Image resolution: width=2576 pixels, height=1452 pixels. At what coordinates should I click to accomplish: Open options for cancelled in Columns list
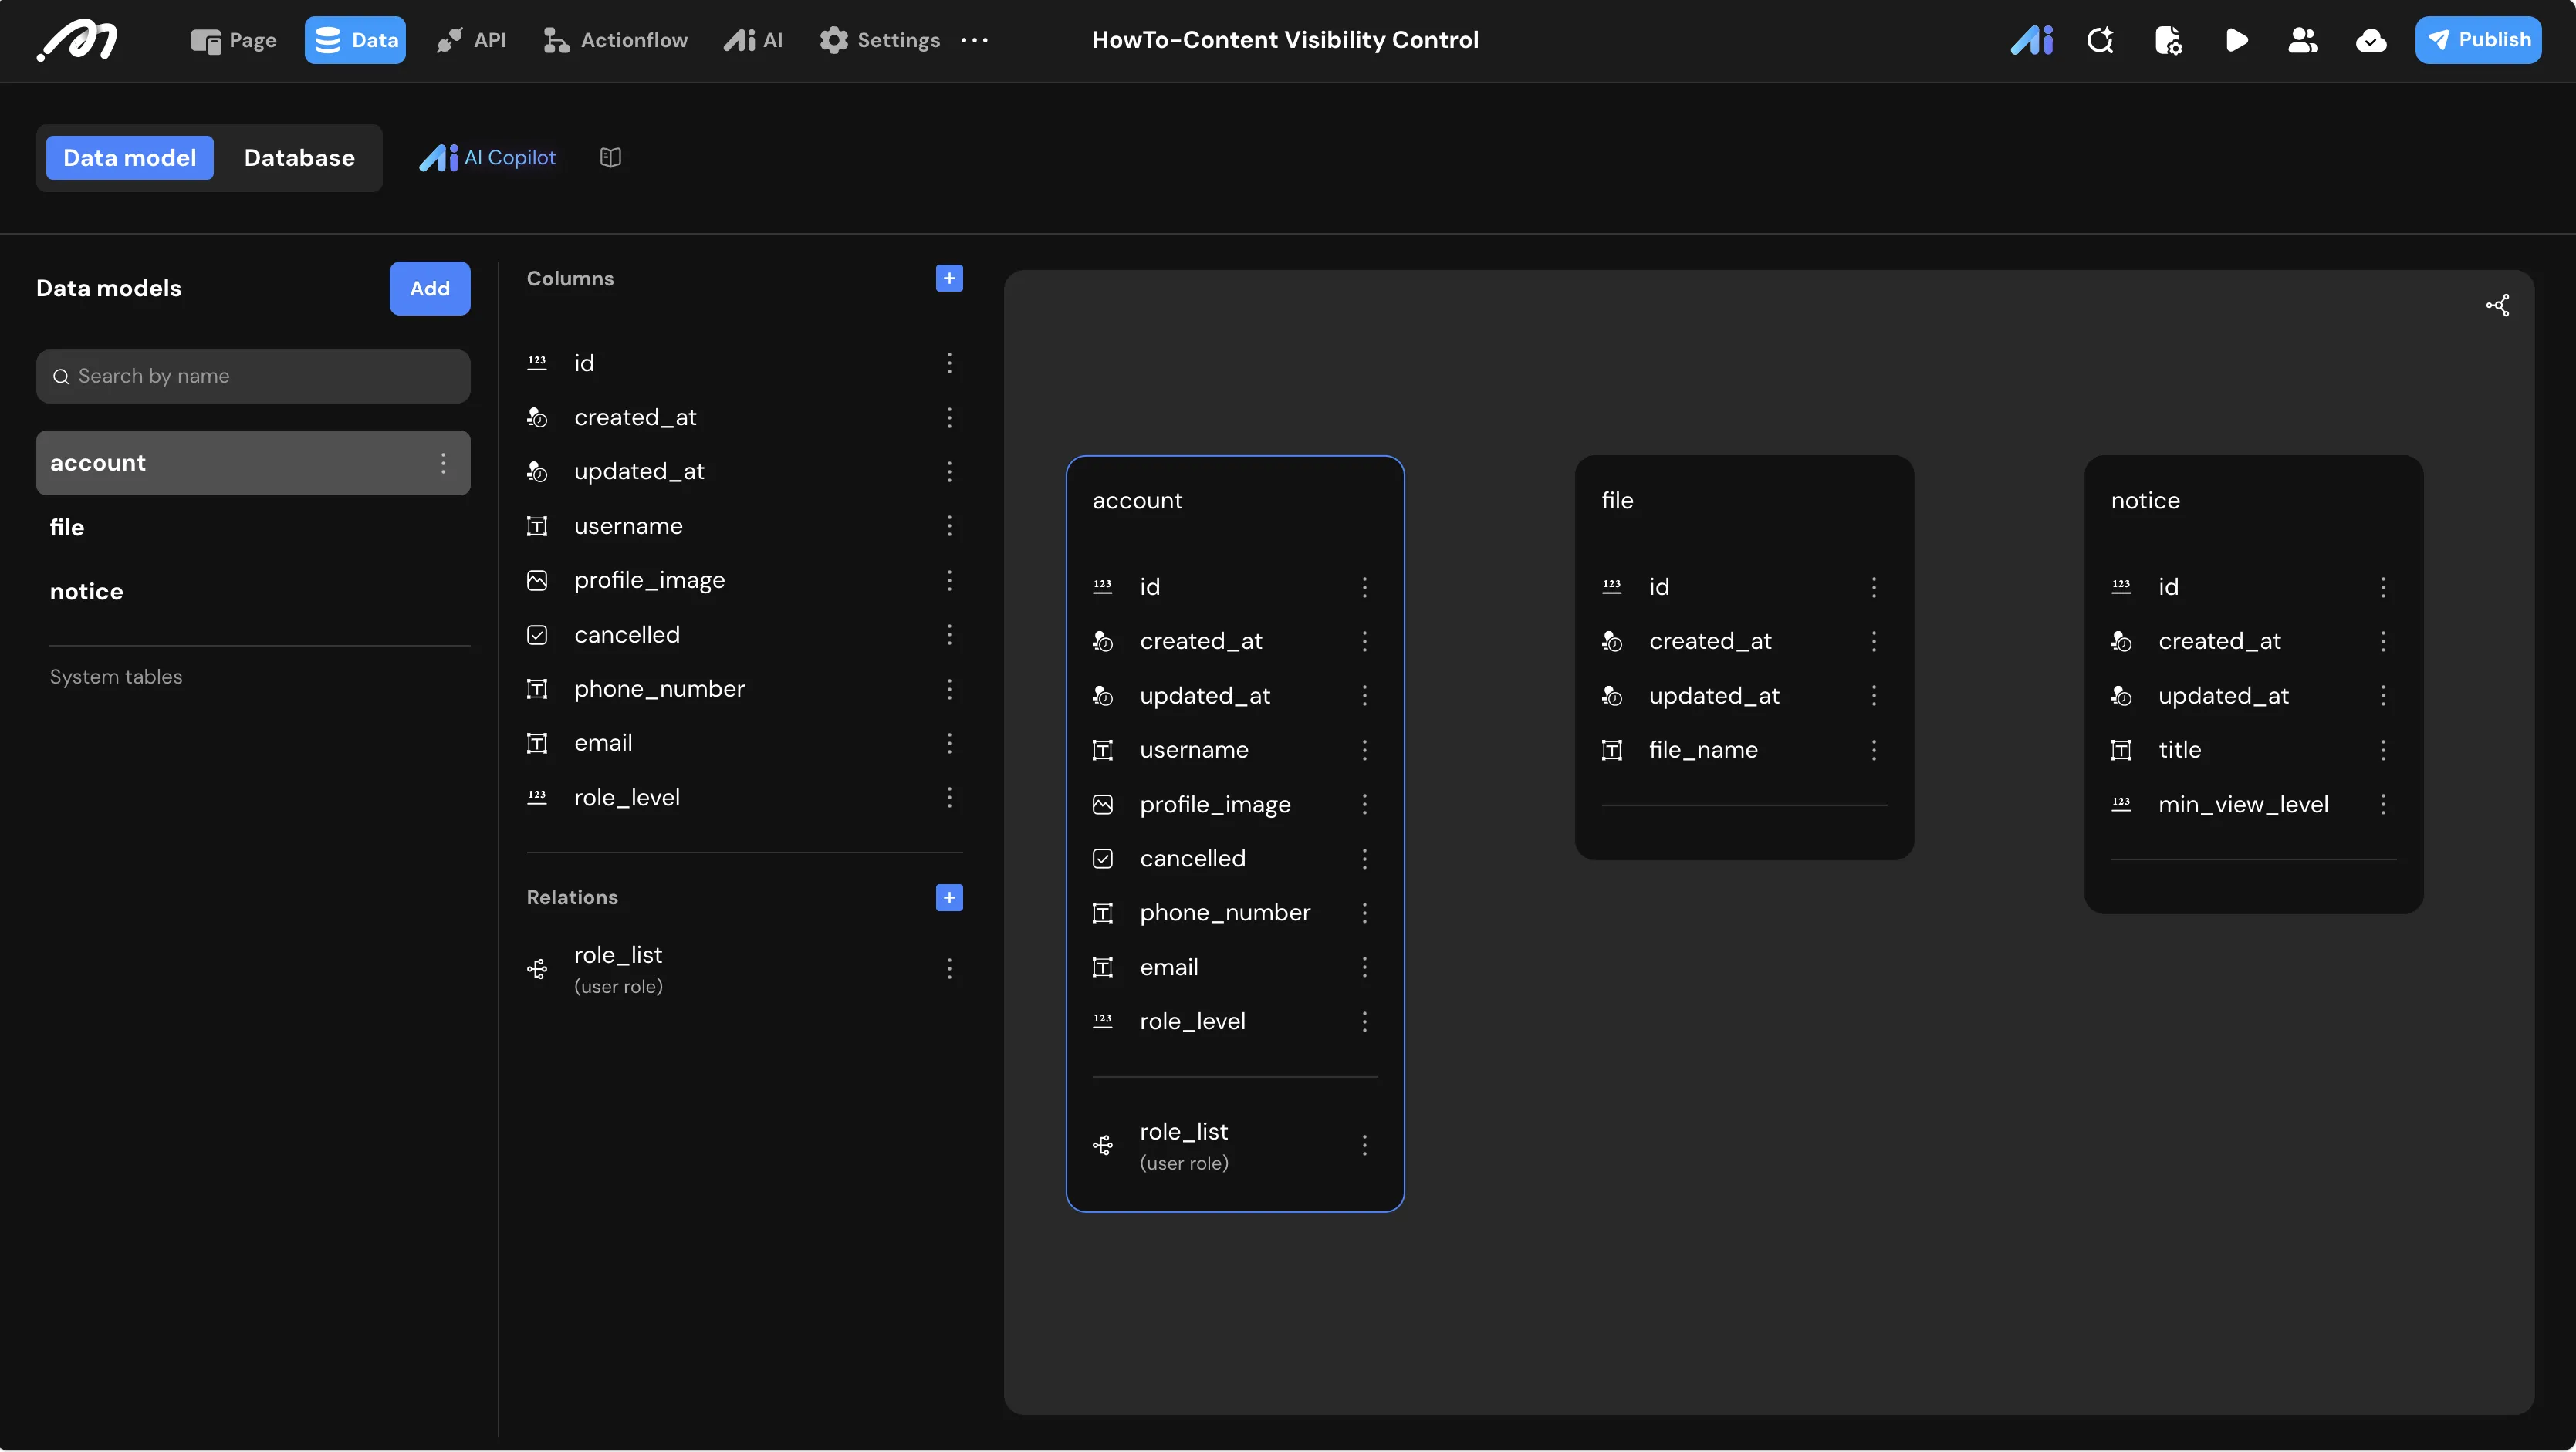pyautogui.click(x=949, y=635)
